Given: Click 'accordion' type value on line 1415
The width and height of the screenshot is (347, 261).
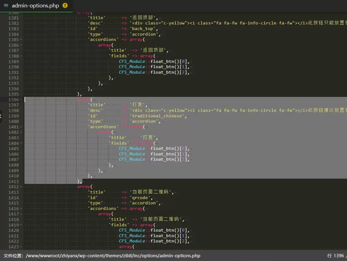Looking at the screenshot, I should coord(144,203).
